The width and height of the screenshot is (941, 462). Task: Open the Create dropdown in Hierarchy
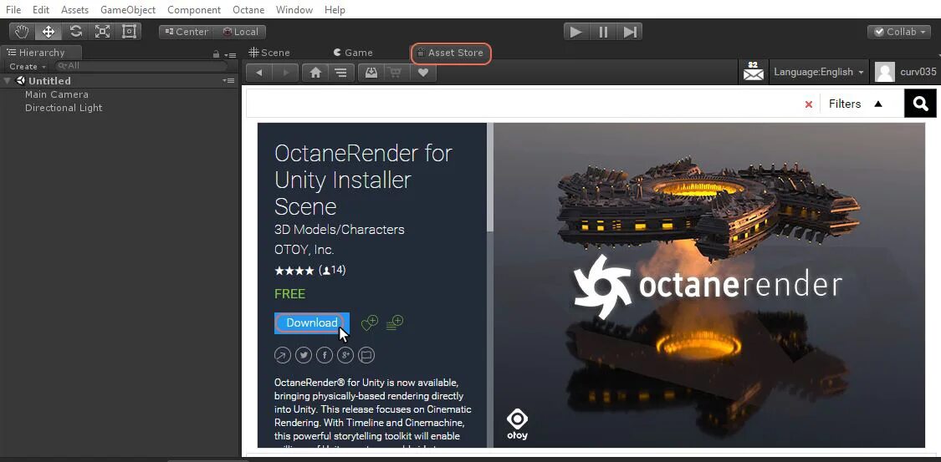tap(27, 67)
